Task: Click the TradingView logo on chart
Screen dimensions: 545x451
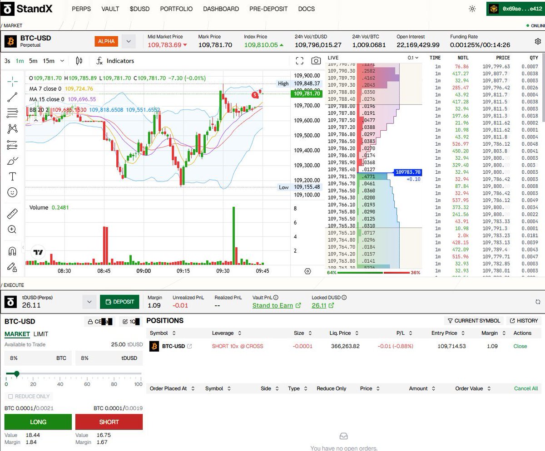Action: click(x=38, y=252)
